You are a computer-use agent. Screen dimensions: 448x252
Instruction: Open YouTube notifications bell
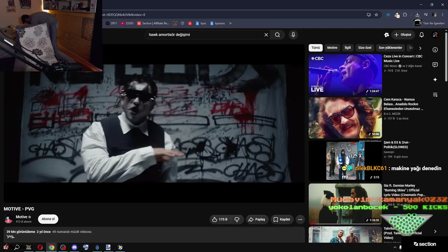[x=422, y=35]
